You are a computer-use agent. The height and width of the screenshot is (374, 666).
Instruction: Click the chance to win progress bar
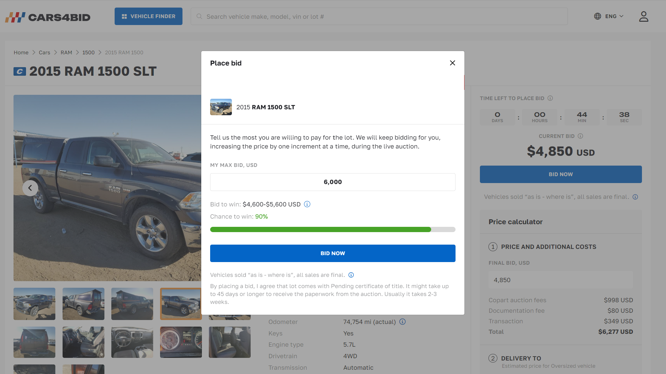333,229
